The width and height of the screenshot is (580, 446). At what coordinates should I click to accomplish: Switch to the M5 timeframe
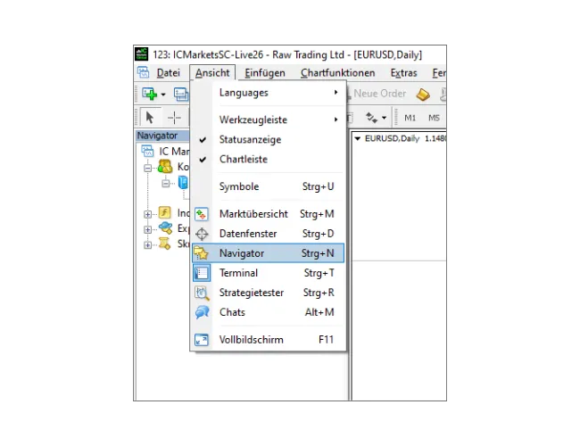(x=434, y=118)
